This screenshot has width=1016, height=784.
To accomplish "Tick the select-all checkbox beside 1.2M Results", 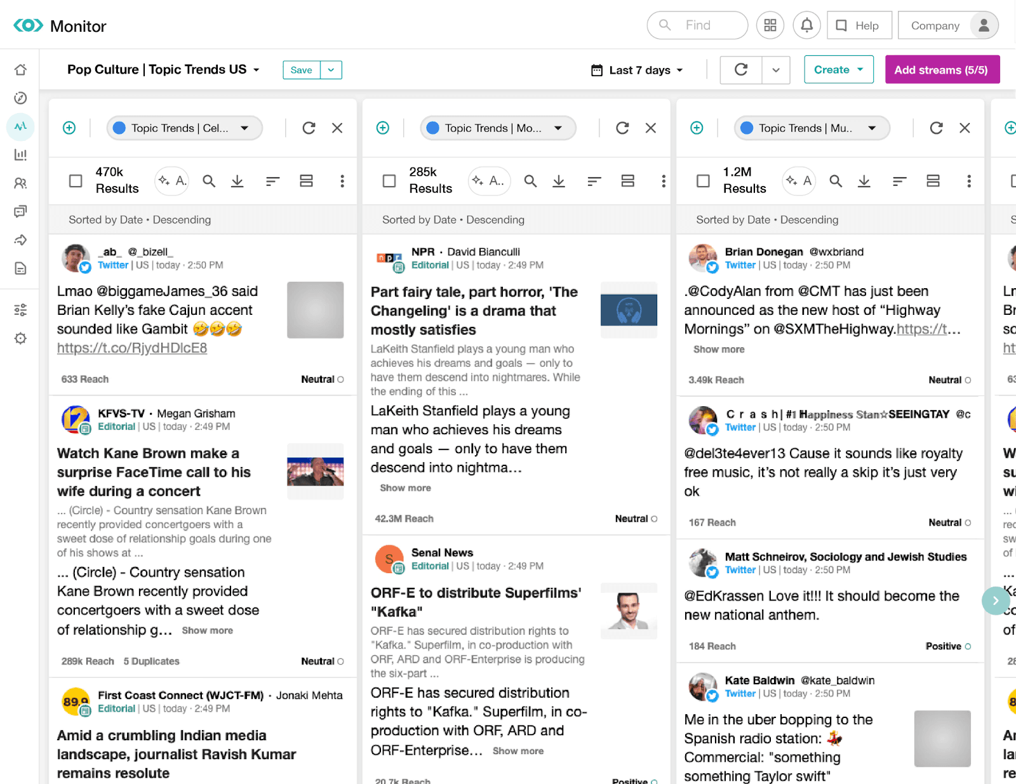I will 703,181.
